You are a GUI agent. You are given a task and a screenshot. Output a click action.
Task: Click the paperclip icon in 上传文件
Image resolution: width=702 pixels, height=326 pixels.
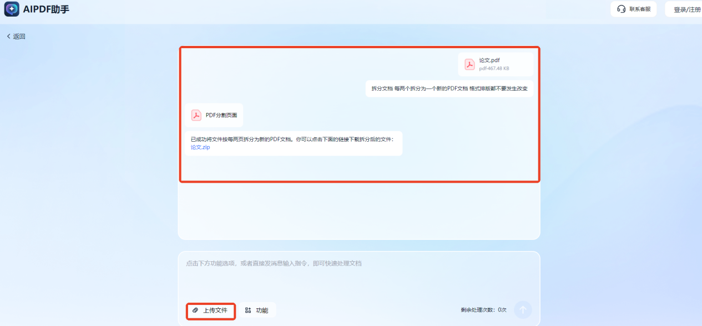[x=195, y=311]
